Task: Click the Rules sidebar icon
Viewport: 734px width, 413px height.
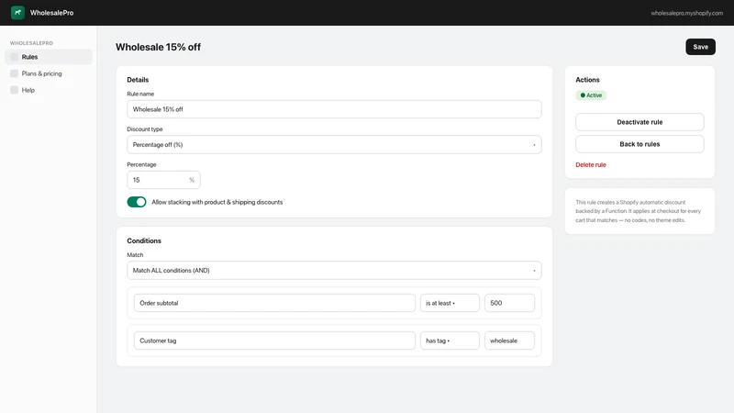Action: 14,57
